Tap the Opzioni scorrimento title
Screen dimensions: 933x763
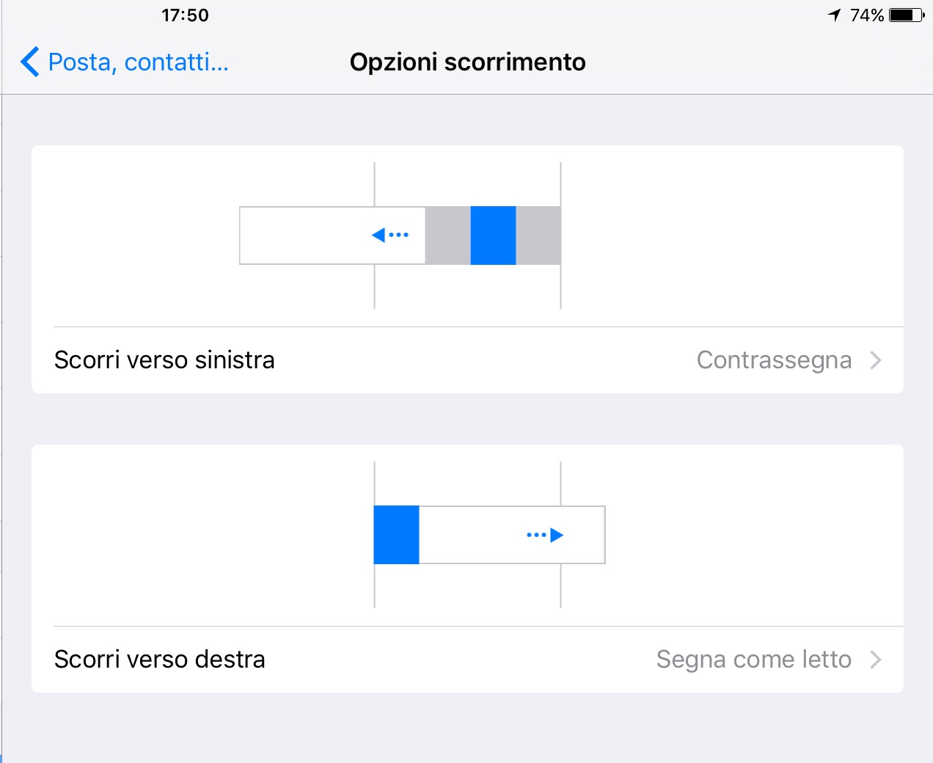[467, 62]
